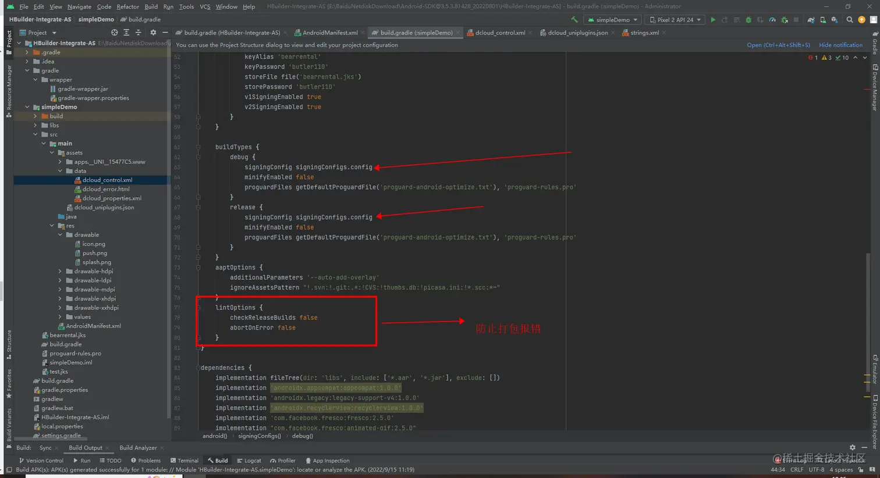880x478 pixels.
Task: Click the tool windows quick-access icon in status bar
Action: (x=9, y=470)
